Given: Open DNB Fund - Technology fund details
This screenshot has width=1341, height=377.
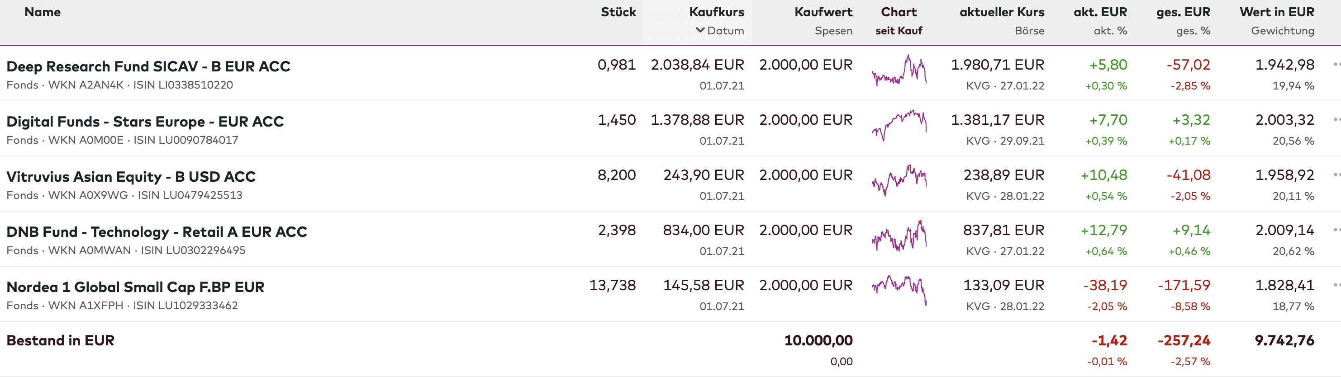Looking at the screenshot, I should [x=157, y=232].
